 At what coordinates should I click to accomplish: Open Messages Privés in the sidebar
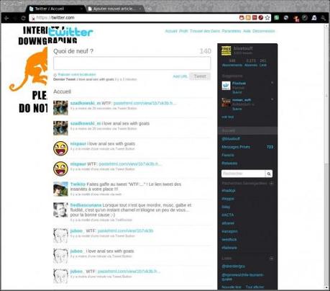pos(236,147)
